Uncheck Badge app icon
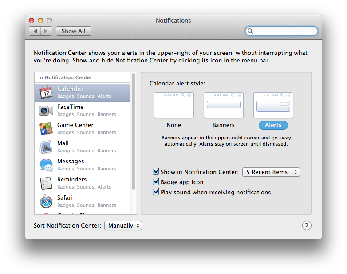 coord(156,182)
